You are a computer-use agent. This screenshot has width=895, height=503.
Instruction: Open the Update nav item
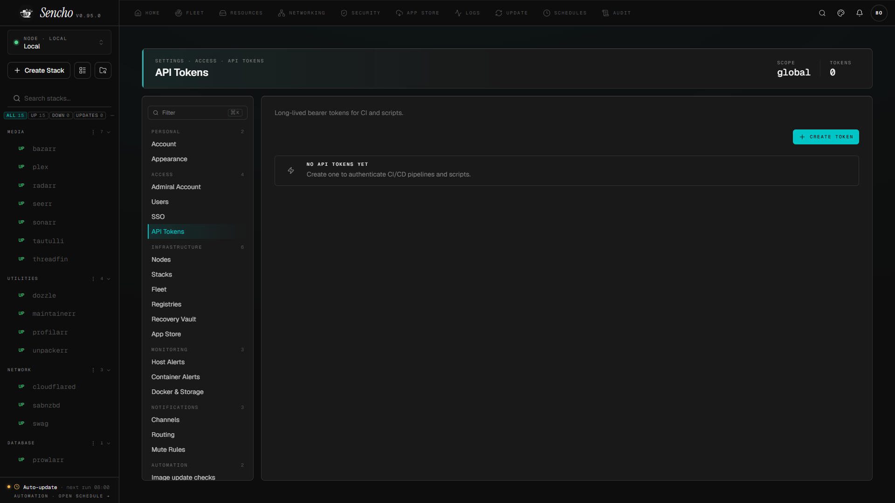[511, 13]
